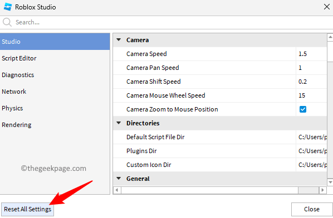Click the horizontal scrollbar left arrow
The image size is (333, 218).
point(117,190)
